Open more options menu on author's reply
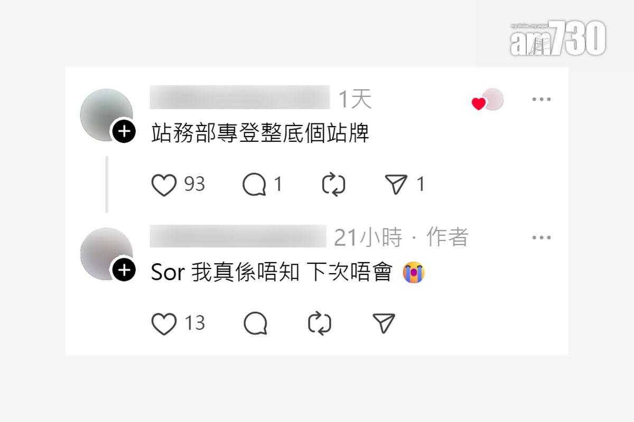634x422 pixels. (542, 238)
